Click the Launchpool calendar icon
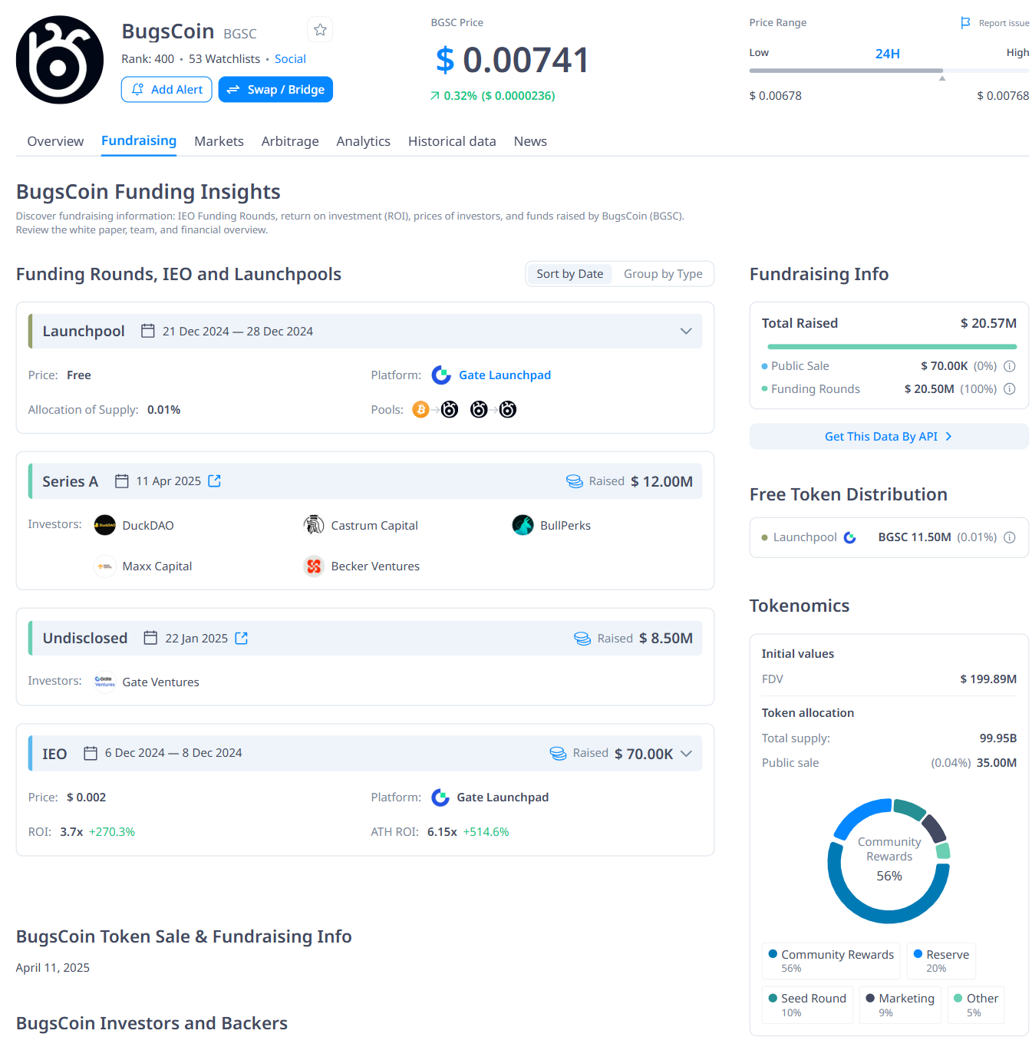This screenshot has height=1037, width=1032. pos(148,331)
